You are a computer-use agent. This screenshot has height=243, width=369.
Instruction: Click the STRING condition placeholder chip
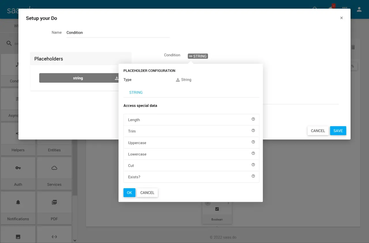click(x=198, y=56)
